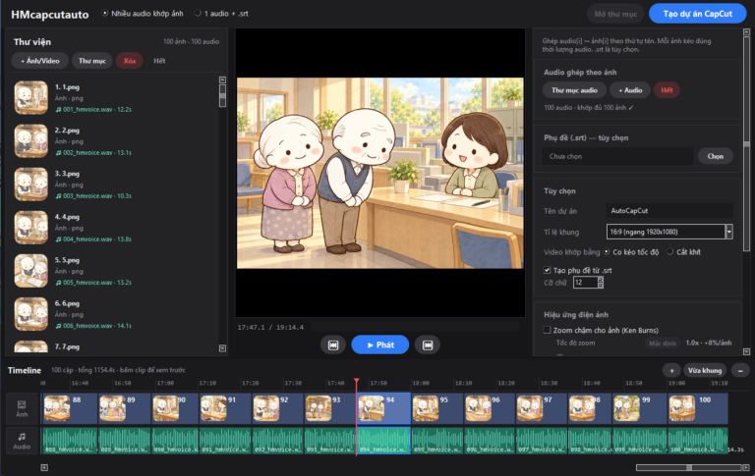The width and height of the screenshot is (755, 476).
Task: Uncheck "Tạo phụ đề từ .srt" option
Action: [x=547, y=270]
